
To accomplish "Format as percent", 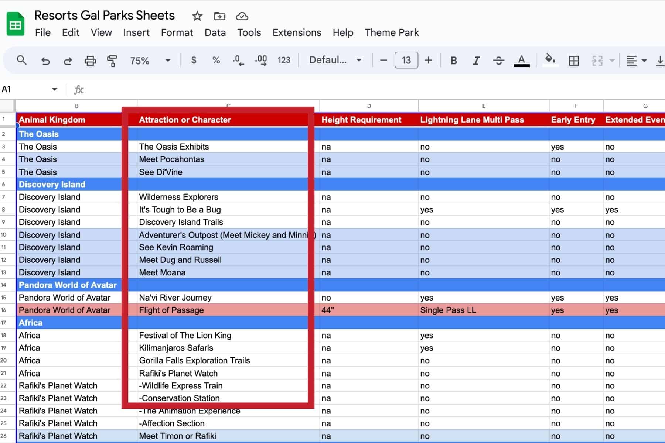I will 216,60.
